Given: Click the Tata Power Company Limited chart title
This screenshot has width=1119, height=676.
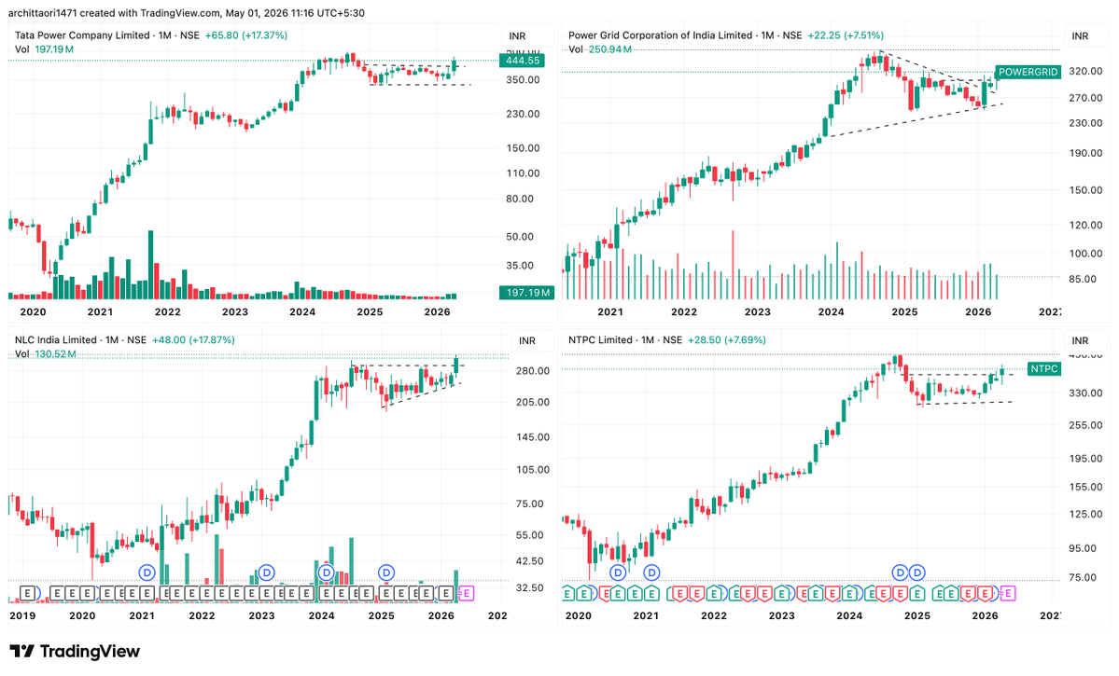Looking at the screenshot, I should click(82, 34).
